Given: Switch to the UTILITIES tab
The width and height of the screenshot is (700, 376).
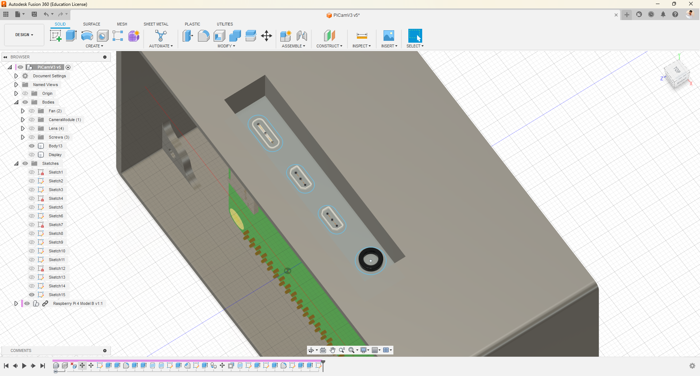Looking at the screenshot, I should click(x=225, y=24).
